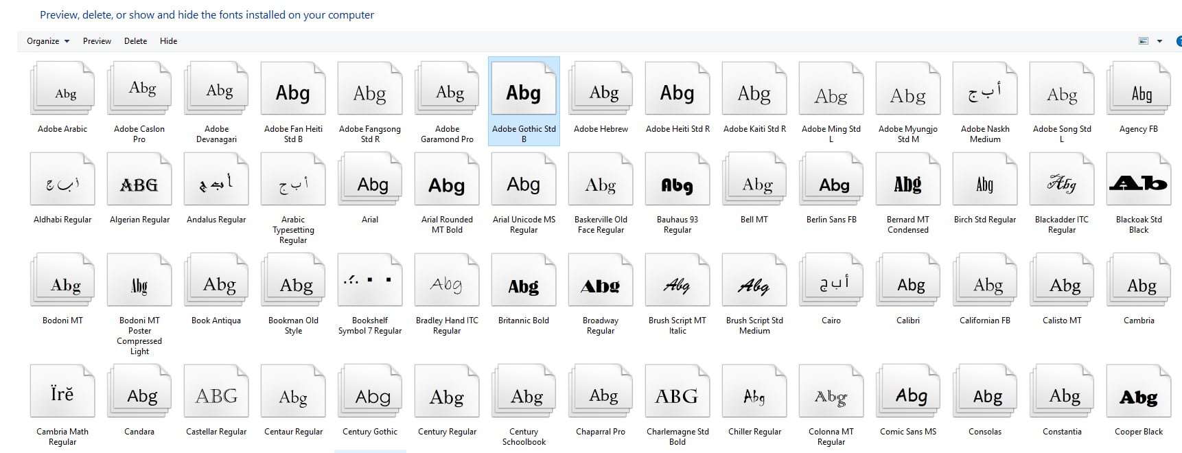
Task: Select the Adobe Garamond Pro font icon
Action: [x=447, y=89]
